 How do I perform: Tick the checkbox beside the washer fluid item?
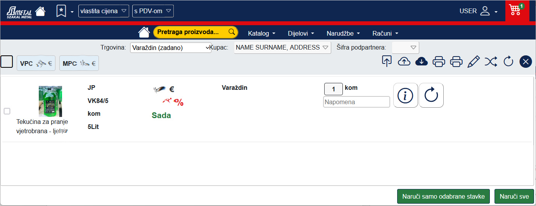coord(7,111)
